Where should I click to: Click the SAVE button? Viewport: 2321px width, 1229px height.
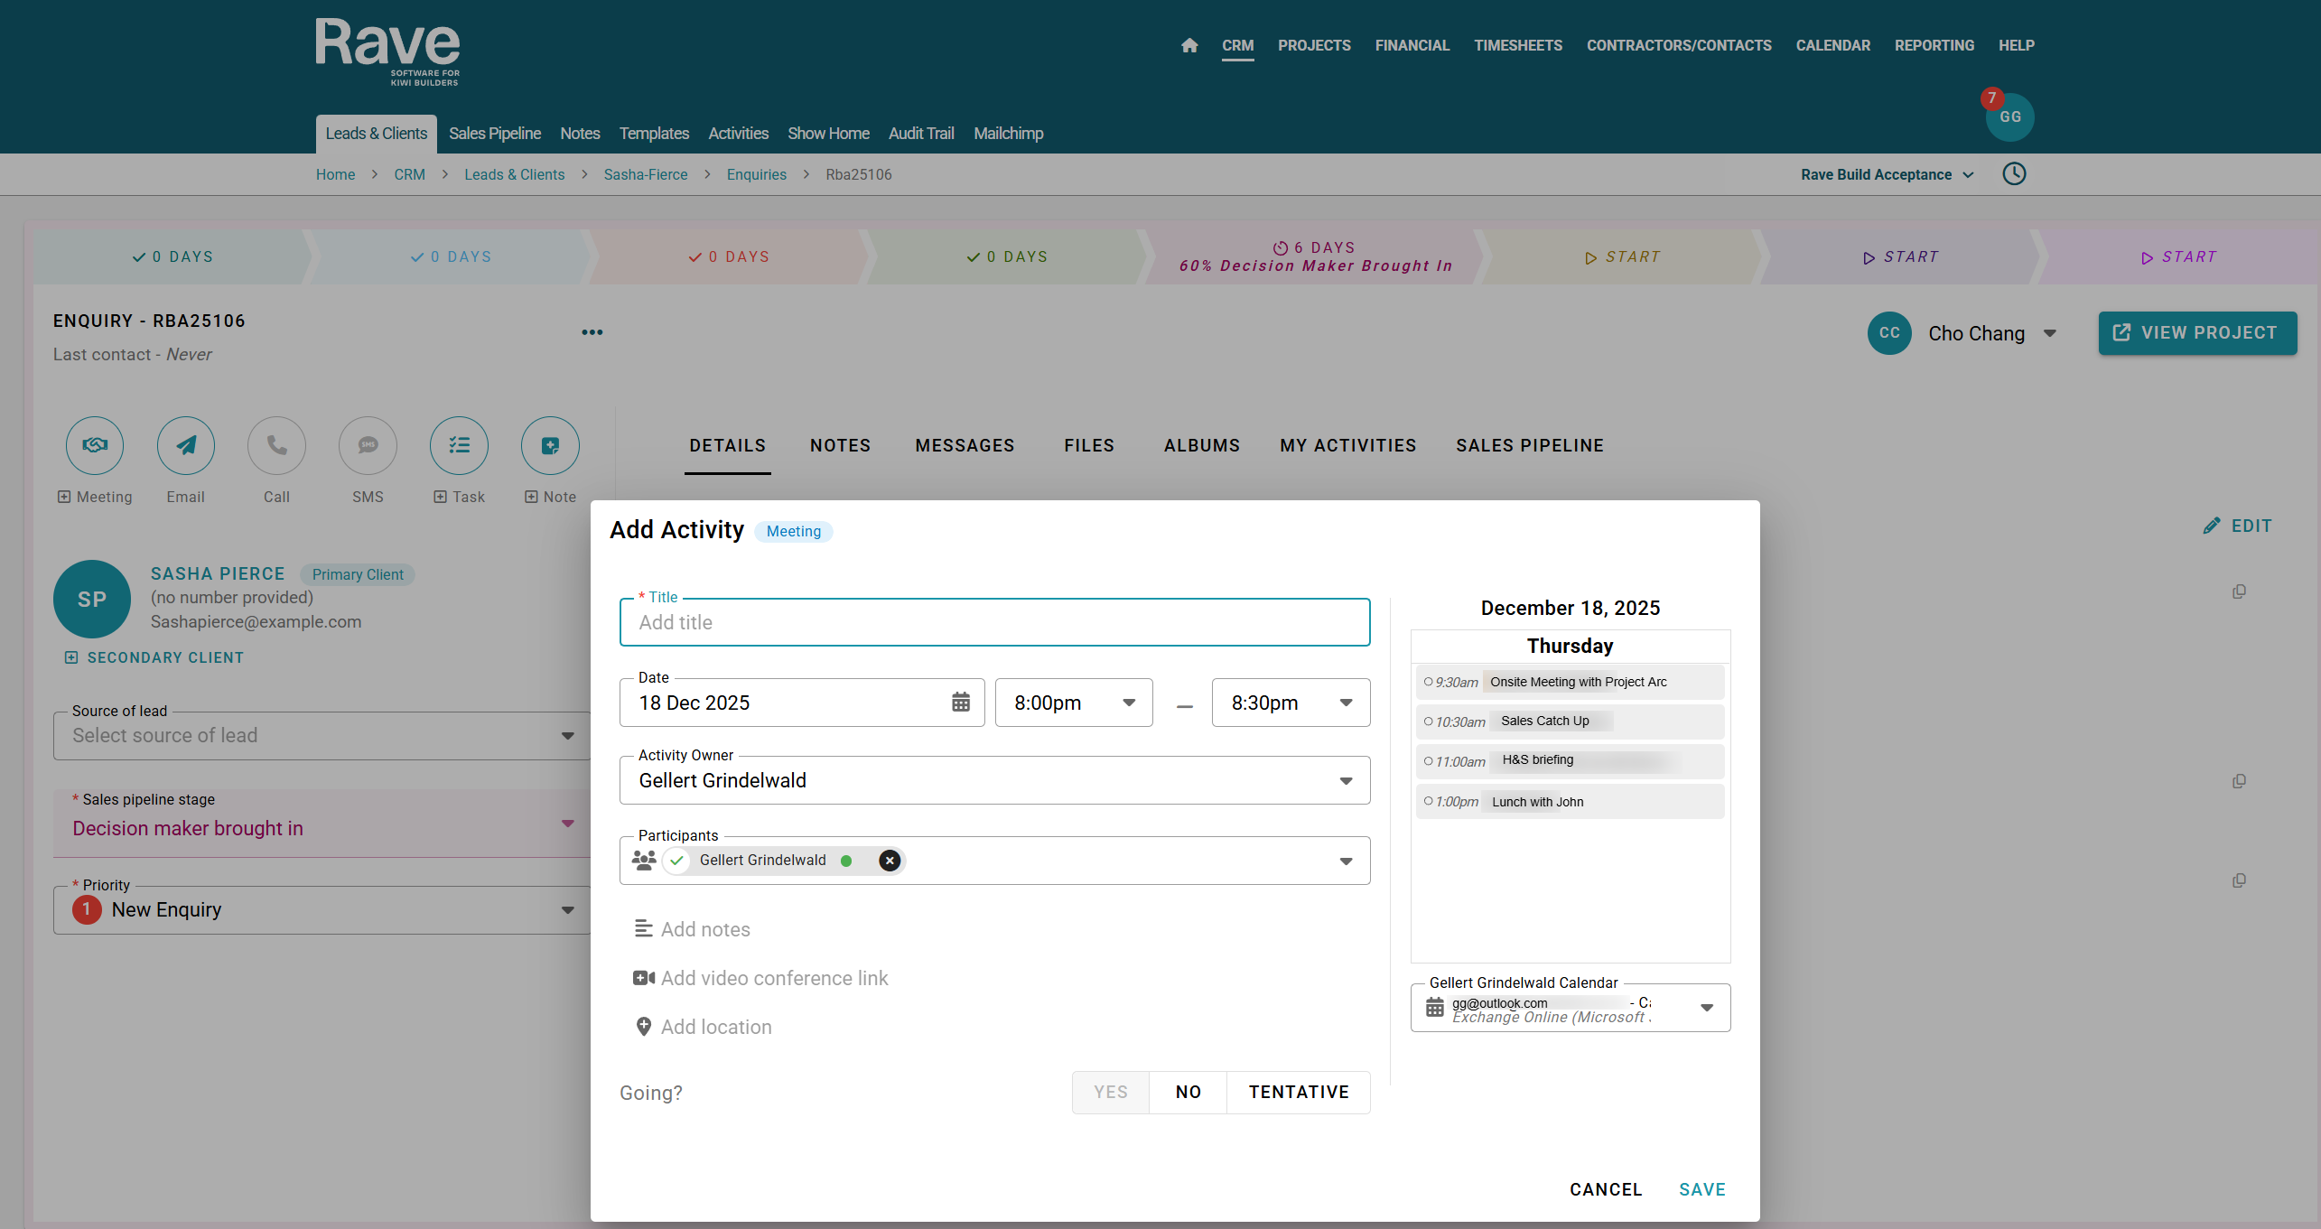tap(1701, 1189)
